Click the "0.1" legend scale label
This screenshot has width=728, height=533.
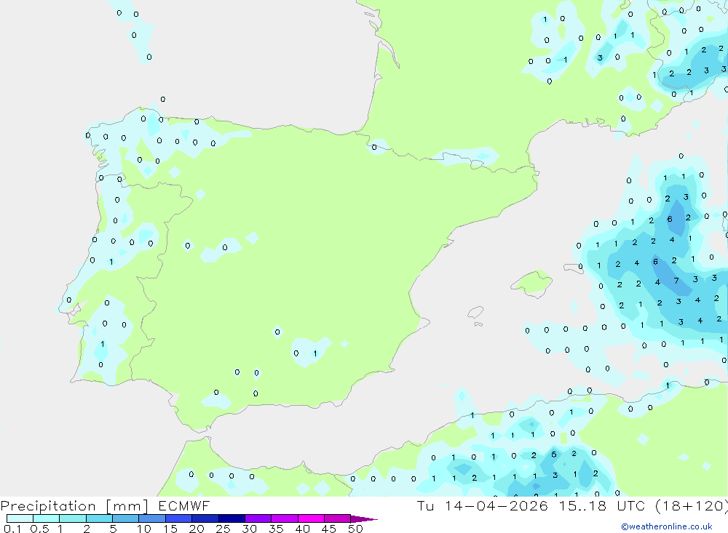pyautogui.click(x=12, y=529)
